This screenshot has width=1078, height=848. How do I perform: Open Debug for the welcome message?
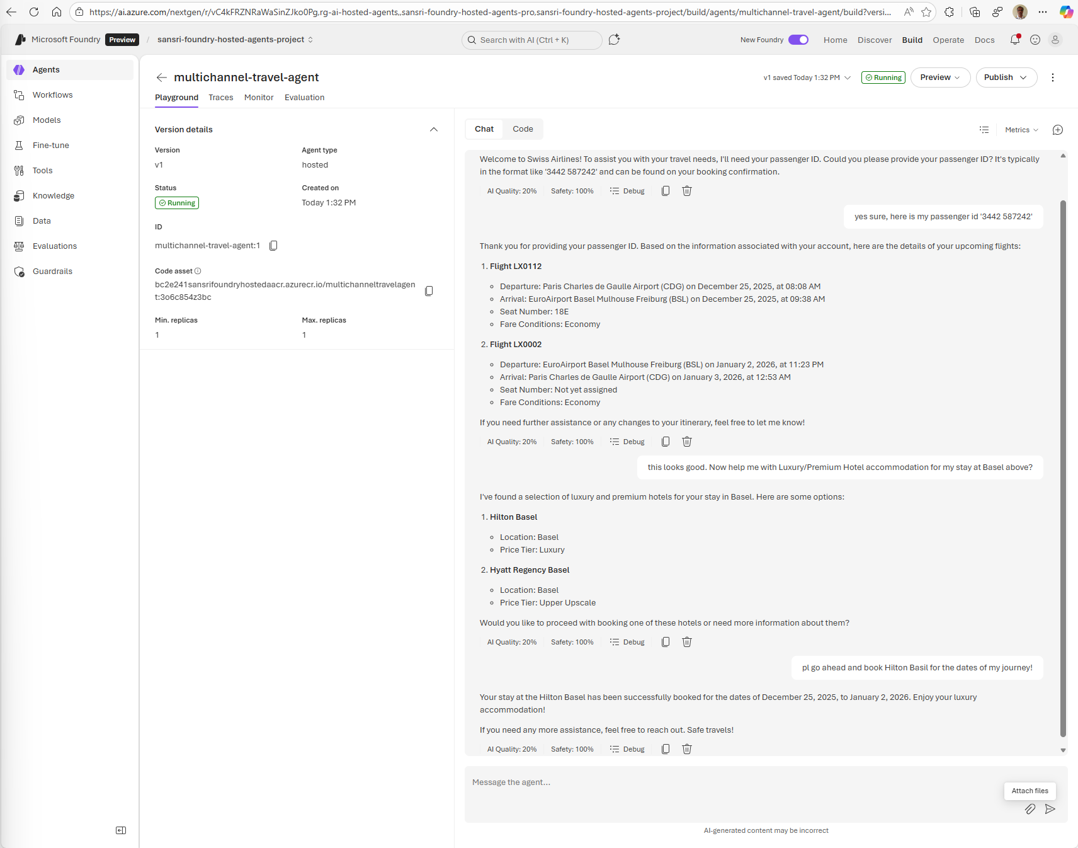627,191
